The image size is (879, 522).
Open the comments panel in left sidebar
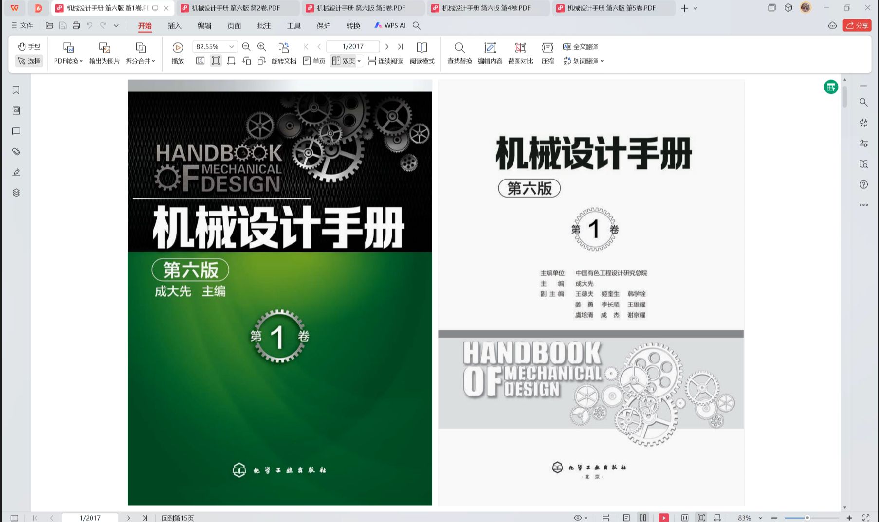pyautogui.click(x=16, y=131)
